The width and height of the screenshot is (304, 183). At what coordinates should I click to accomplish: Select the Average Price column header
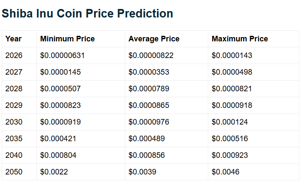(x=154, y=39)
